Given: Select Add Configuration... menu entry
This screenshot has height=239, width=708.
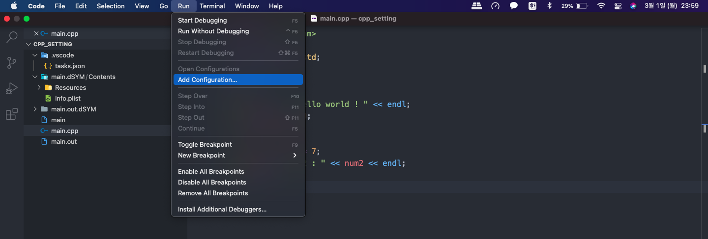Looking at the screenshot, I should 238,80.
